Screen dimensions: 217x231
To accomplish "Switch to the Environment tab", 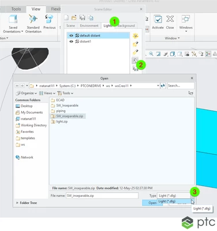I will pyautogui.click(x=89, y=25).
